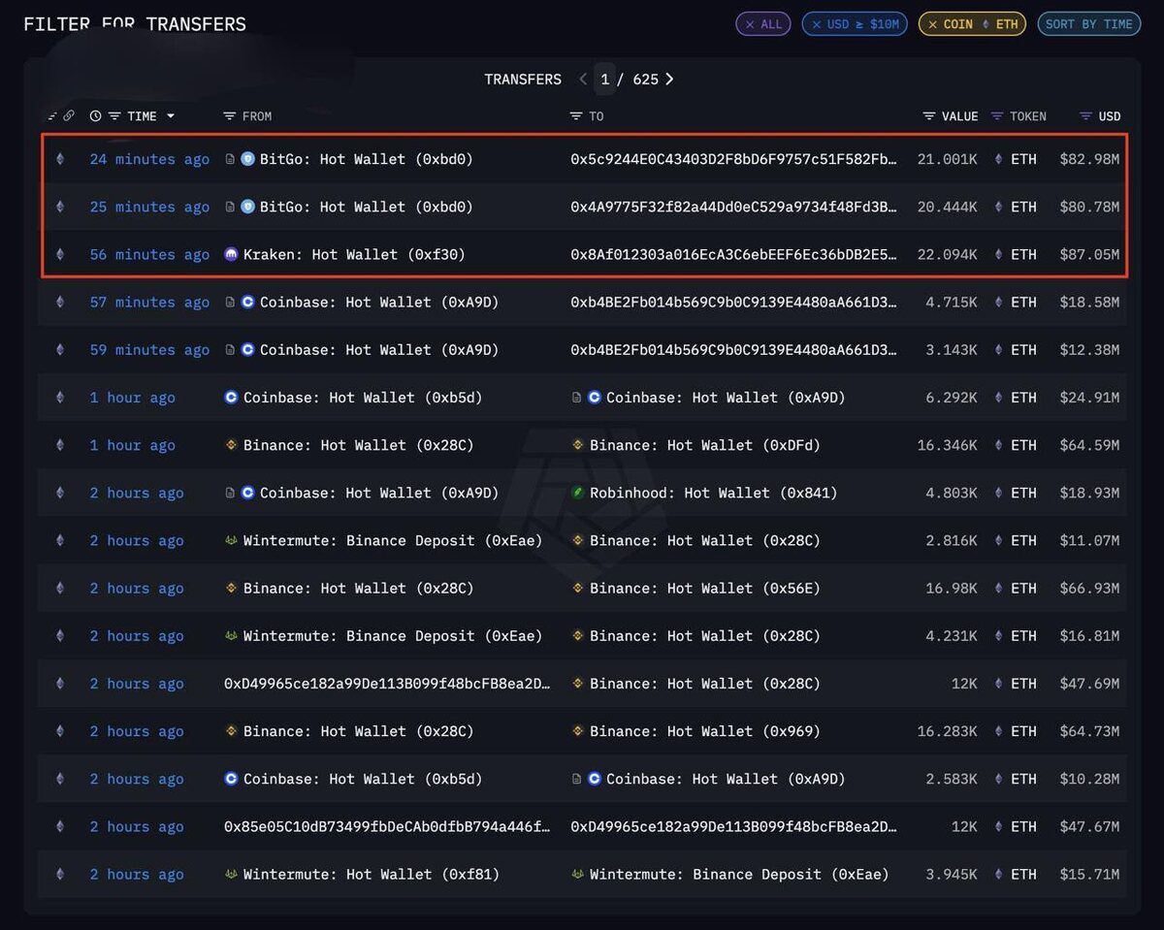Click Wintermute logo in $11.07M row sender

231,540
